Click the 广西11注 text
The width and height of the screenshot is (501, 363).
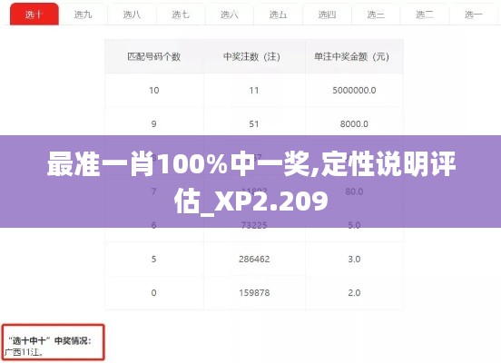[x=24, y=352]
